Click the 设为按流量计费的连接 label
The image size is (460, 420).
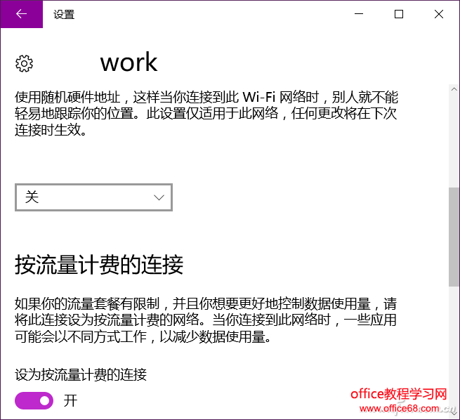click(81, 374)
